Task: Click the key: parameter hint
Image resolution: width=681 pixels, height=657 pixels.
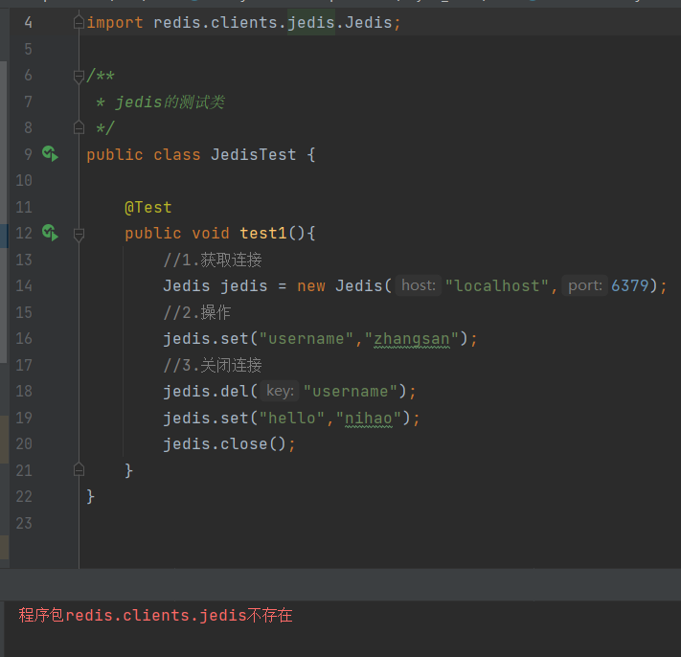Action: [280, 391]
